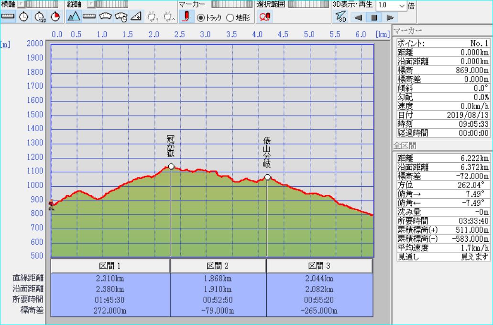Viewport: 493px width, 325px height.
Task: Click the time value 09:05:33
Action: (473, 124)
